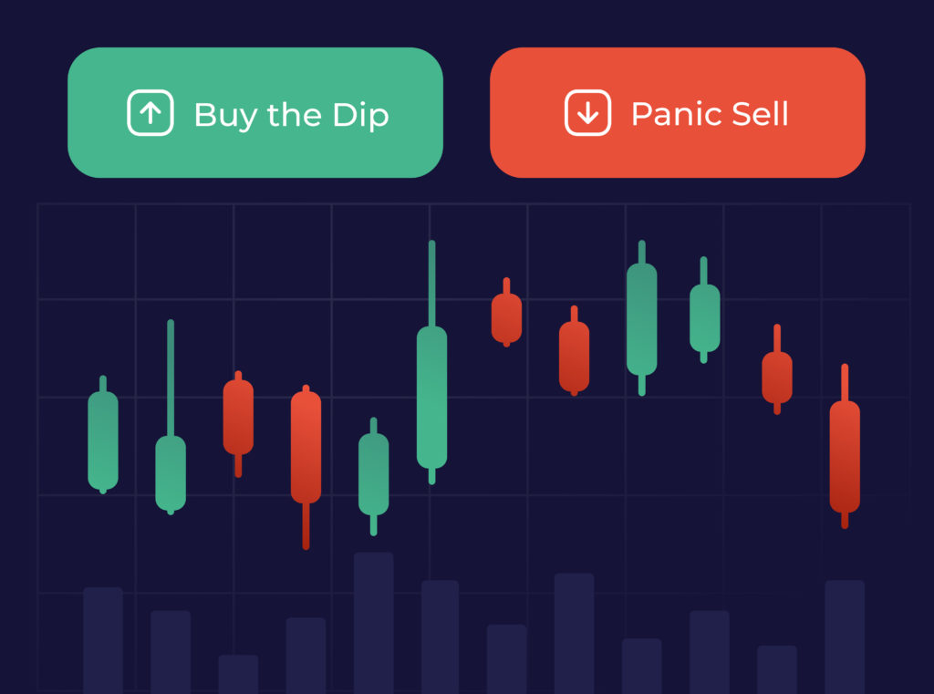
Task: Pick the red candle with the long lower wick
Action: coord(306,467)
